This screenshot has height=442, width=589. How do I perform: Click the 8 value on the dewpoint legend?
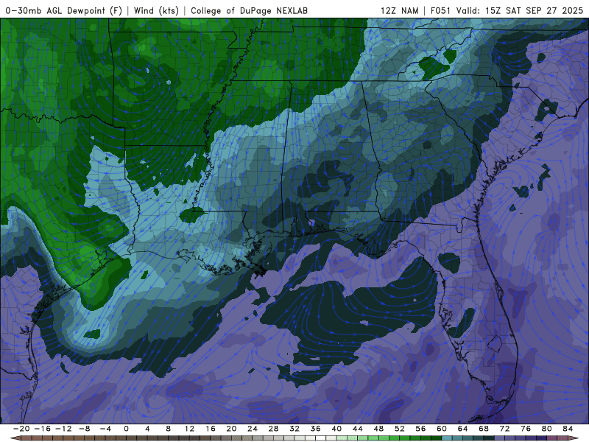[169, 429]
